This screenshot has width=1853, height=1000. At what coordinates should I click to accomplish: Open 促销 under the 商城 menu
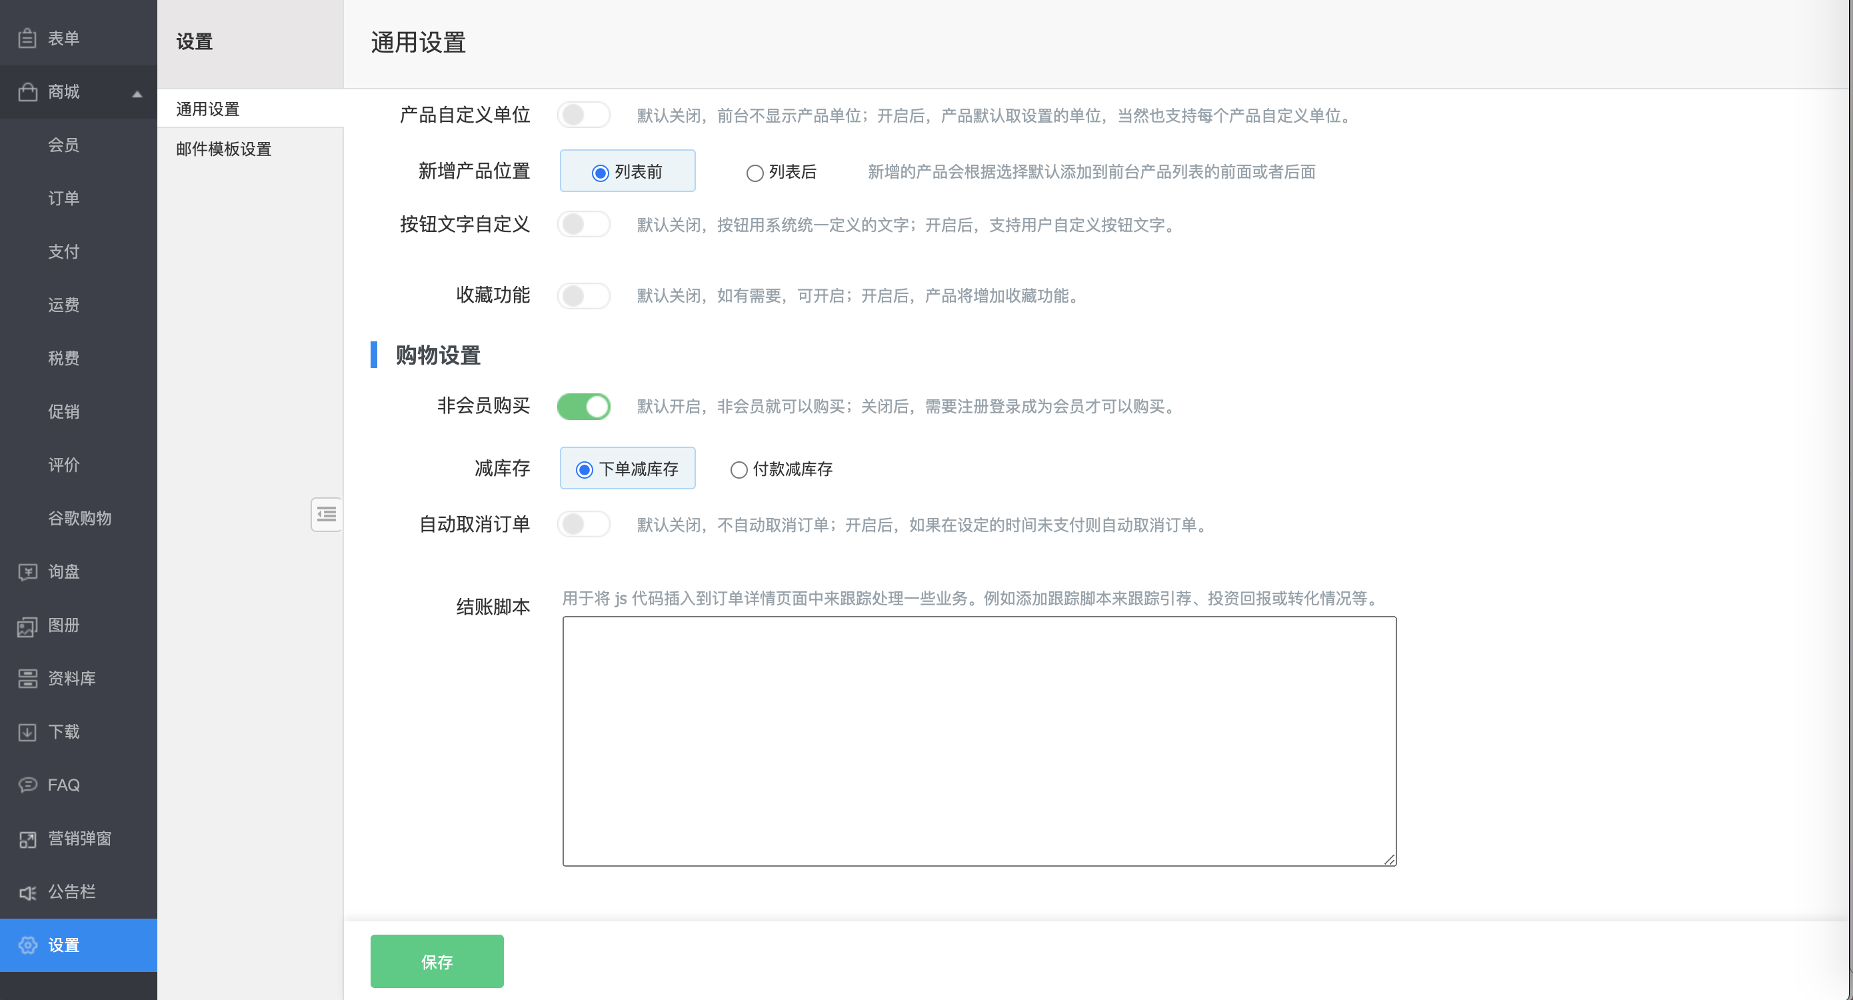(x=64, y=411)
